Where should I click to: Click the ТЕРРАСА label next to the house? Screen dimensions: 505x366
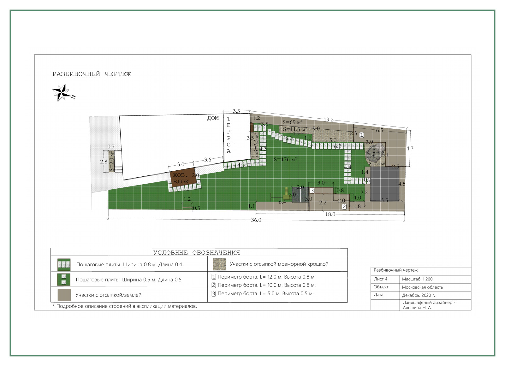point(229,135)
